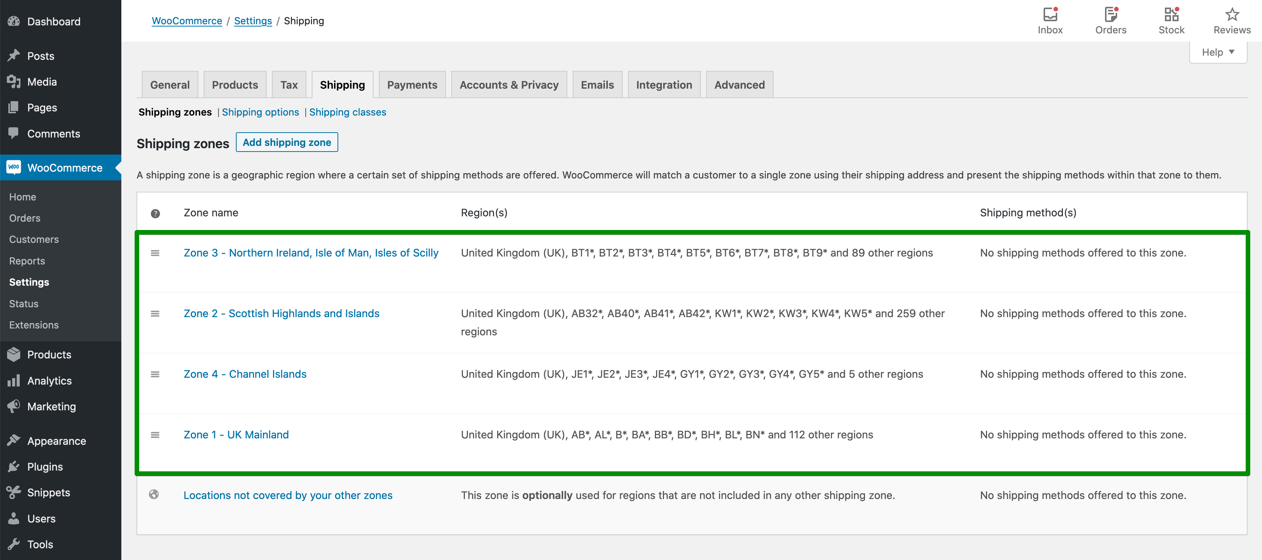Open the Emails tab

pyautogui.click(x=597, y=85)
